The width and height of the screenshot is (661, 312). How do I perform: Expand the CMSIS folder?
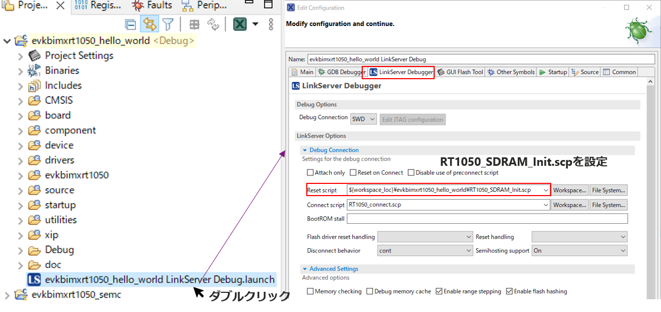(21, 100)
